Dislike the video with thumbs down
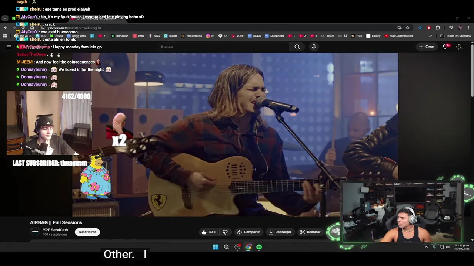474x266 pixels. click(225, 232)
